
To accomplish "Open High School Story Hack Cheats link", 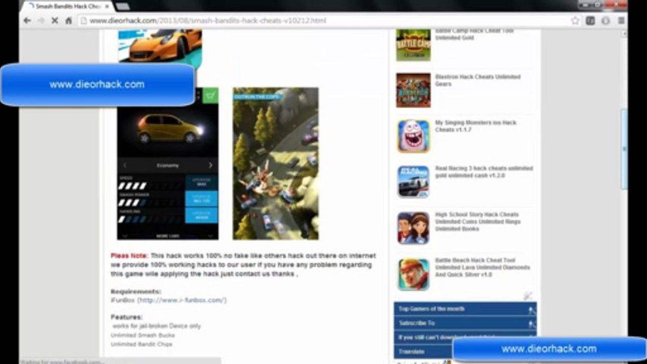I will coord(478,221).
